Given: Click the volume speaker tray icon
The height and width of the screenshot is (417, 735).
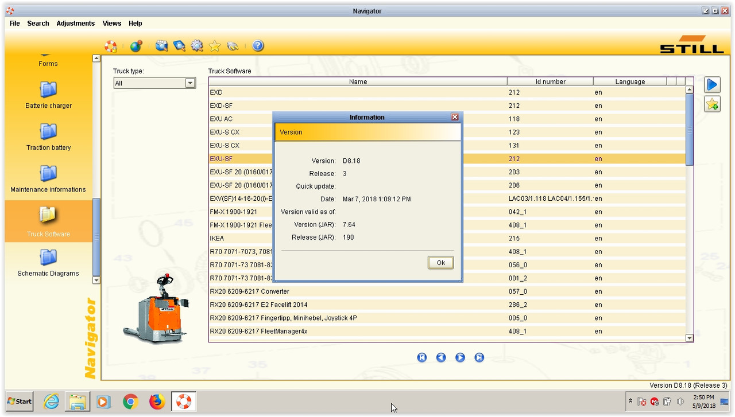Looking at the screenshot, I should [x=680, y=402].
